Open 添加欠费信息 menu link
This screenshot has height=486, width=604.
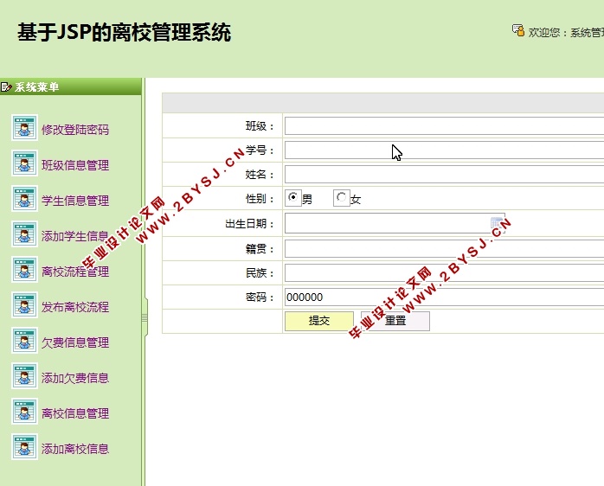click(75, 378)
